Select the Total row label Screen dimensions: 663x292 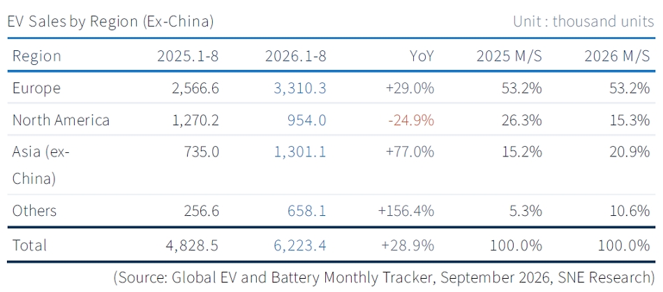(x=29, y=245)
